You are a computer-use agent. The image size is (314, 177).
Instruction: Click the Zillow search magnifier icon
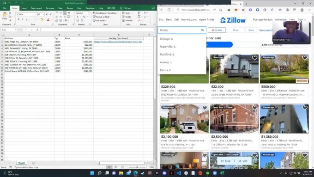pos(202,30)
